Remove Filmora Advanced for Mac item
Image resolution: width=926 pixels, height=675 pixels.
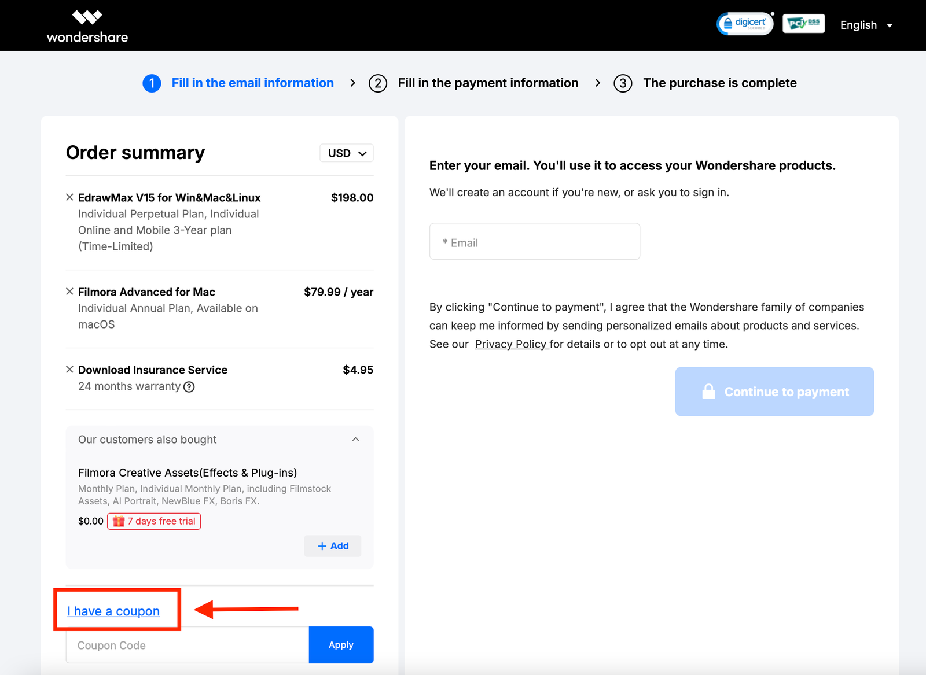point(69,292)
